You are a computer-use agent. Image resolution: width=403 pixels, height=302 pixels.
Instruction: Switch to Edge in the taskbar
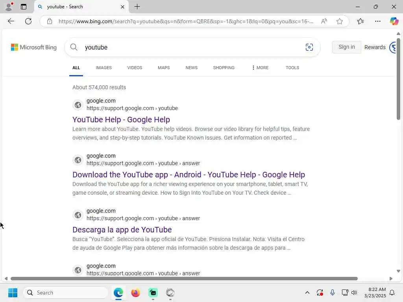click(118, 293)
